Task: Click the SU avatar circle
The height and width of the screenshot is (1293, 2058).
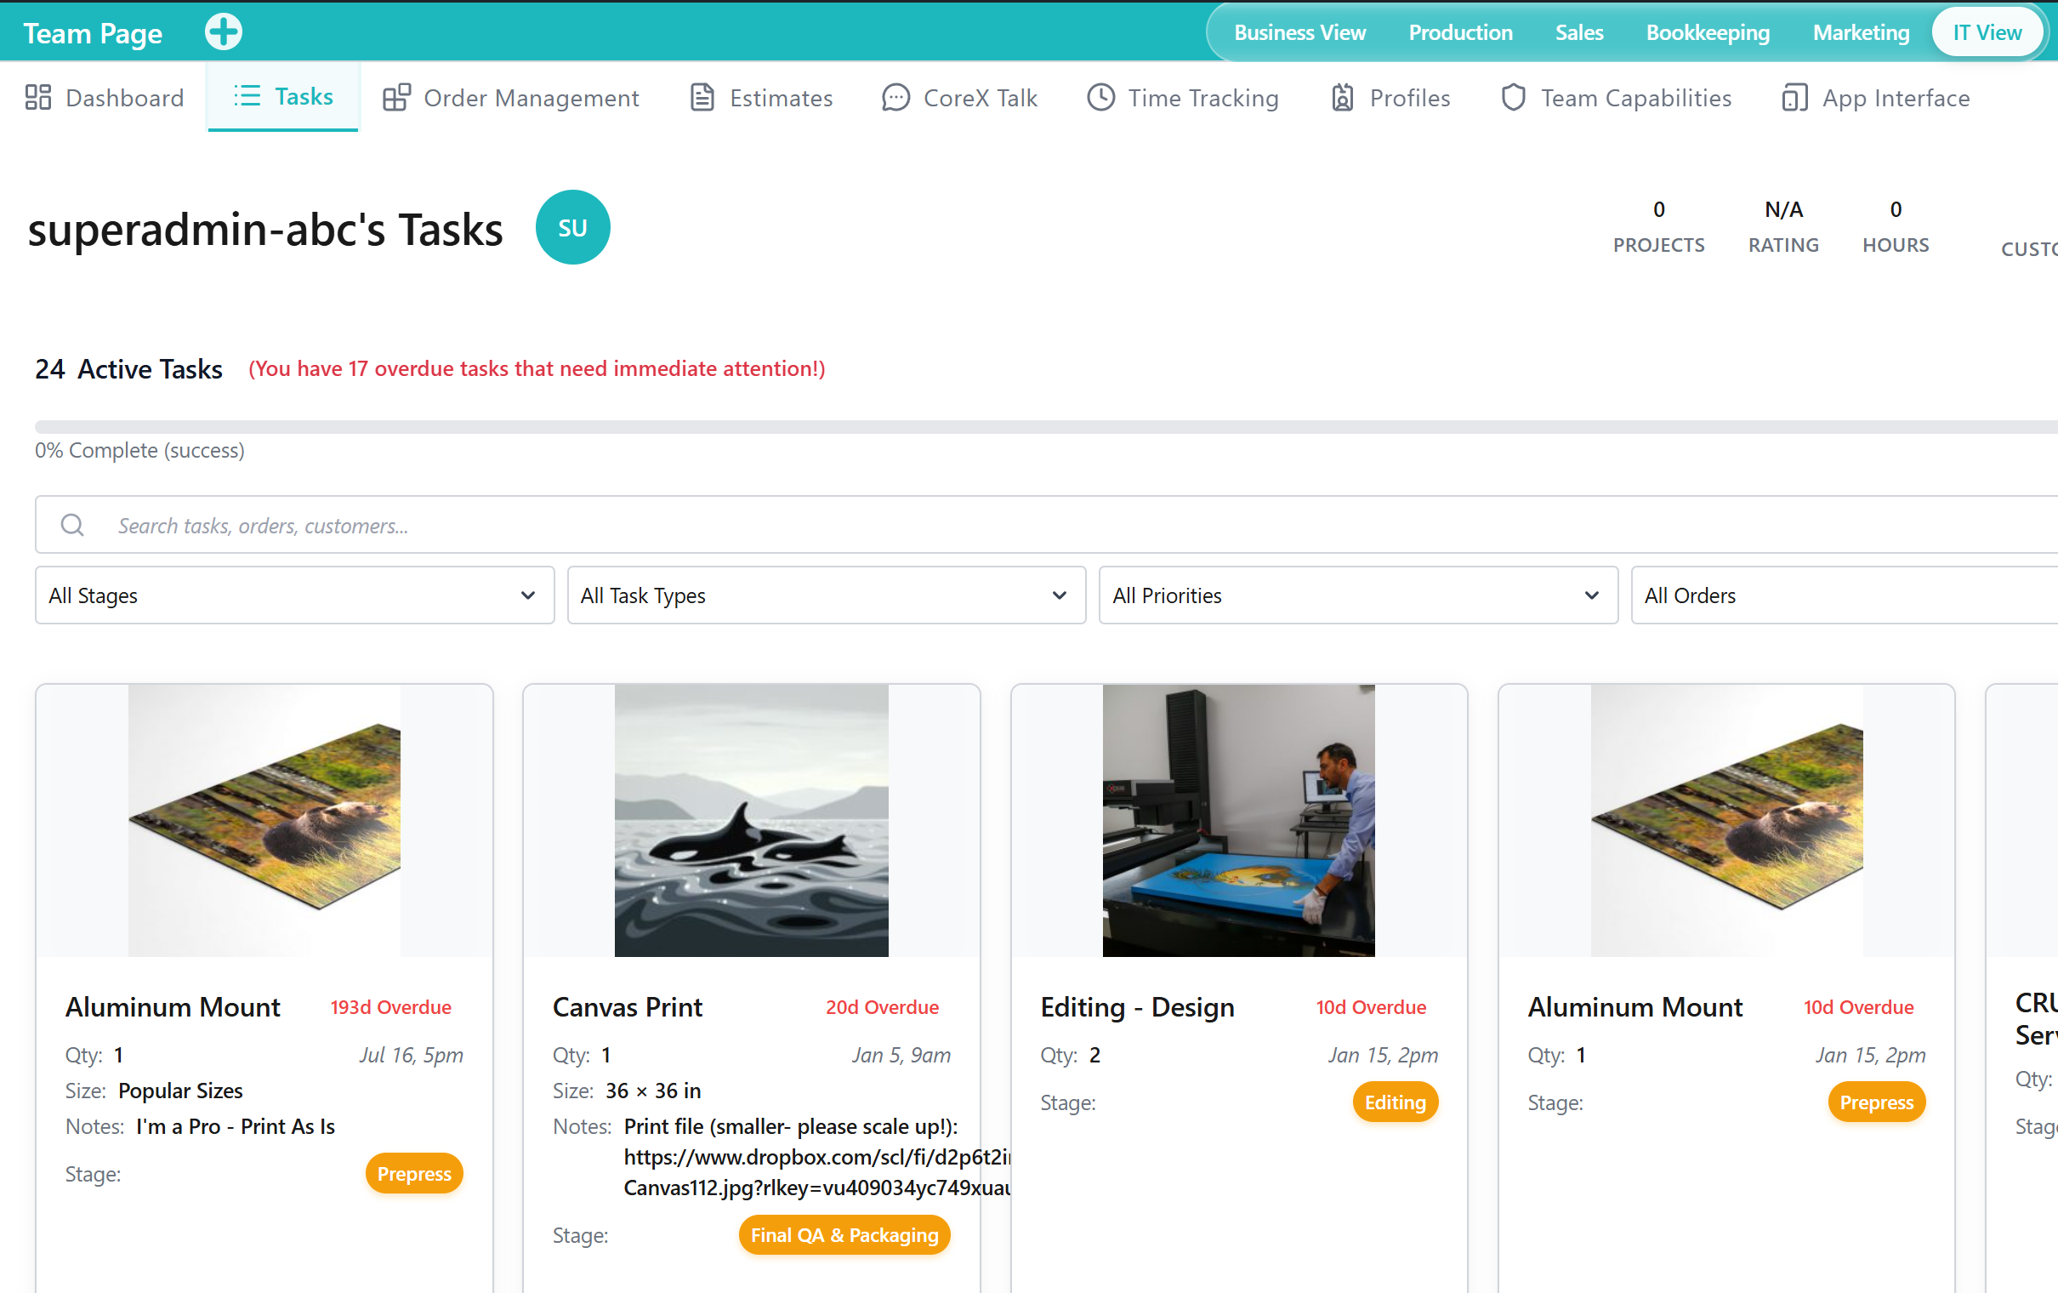Action: (x=572, y=227)
